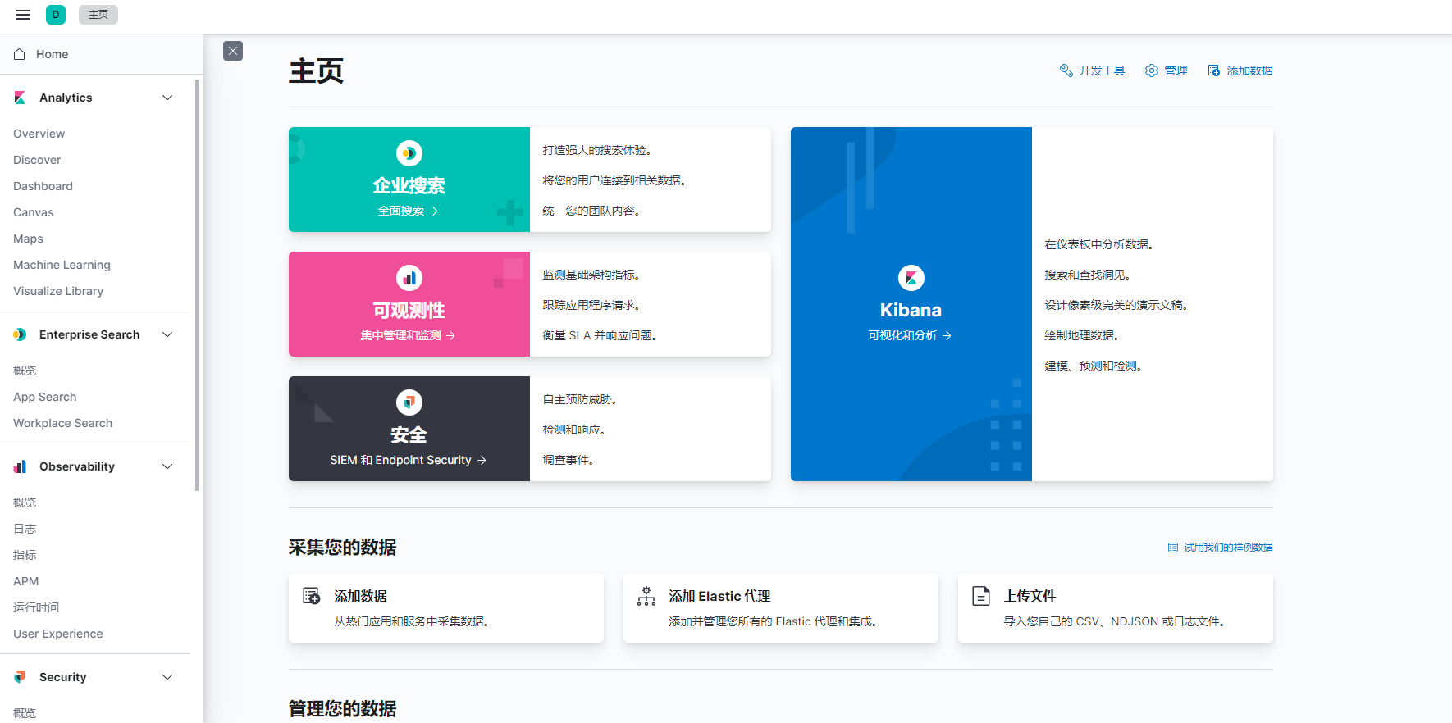Click the 主页 breadcrumb badge
1452x723 pixels.
coord(98,15)
